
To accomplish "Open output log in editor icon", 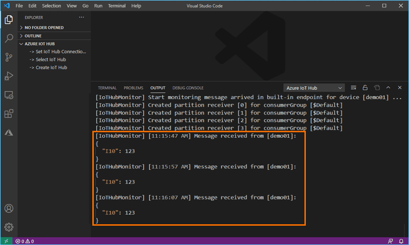I will click(377, 88).
